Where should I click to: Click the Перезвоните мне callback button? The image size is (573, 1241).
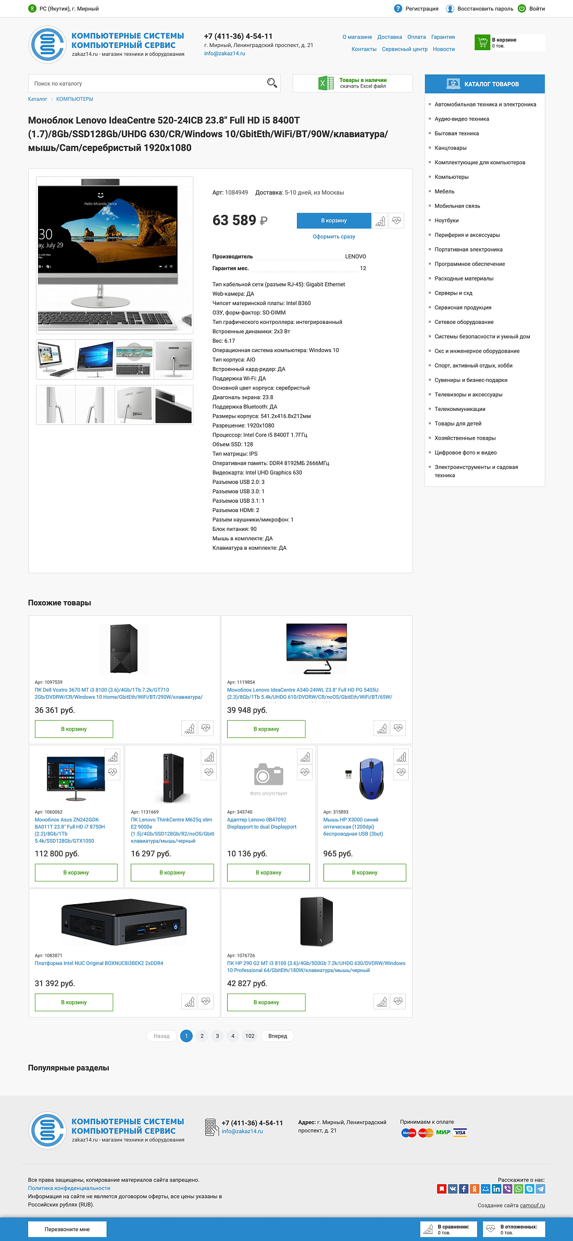tap(67, 1229)
